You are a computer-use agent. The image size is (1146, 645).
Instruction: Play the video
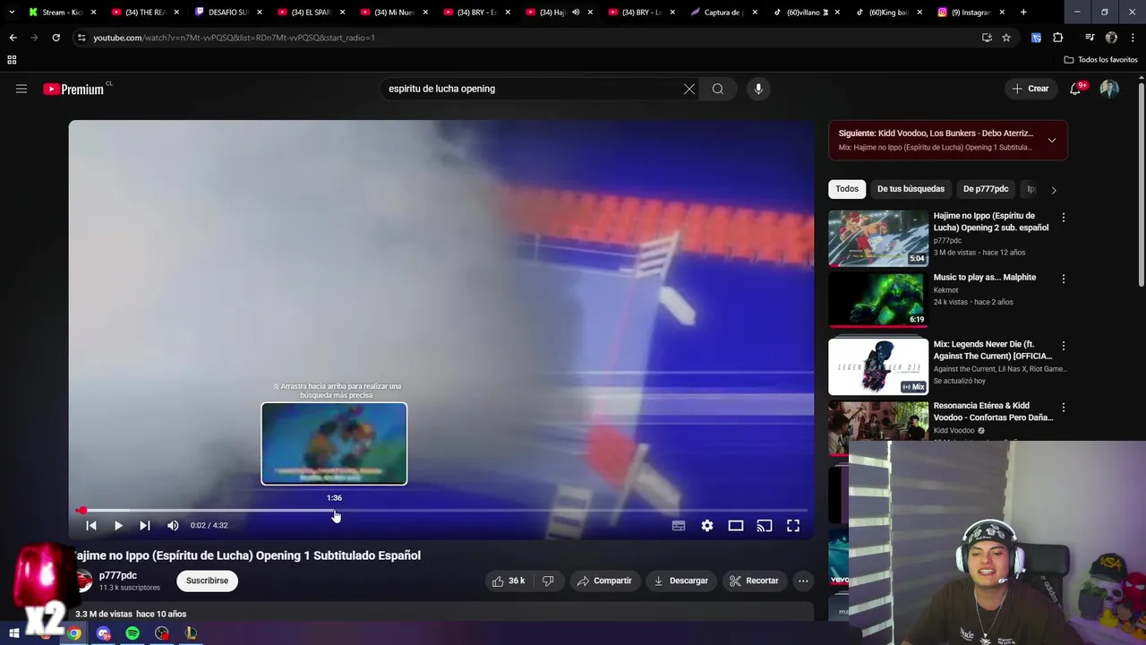(118, 526)
